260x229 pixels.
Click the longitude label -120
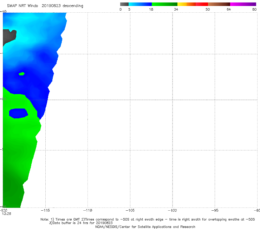[x=4, y=210]
